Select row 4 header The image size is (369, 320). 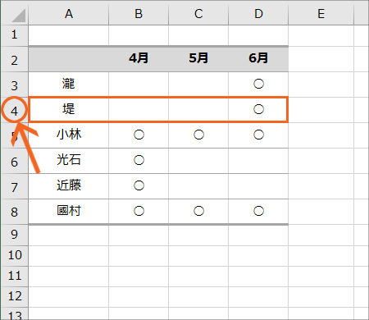(14, 110)
